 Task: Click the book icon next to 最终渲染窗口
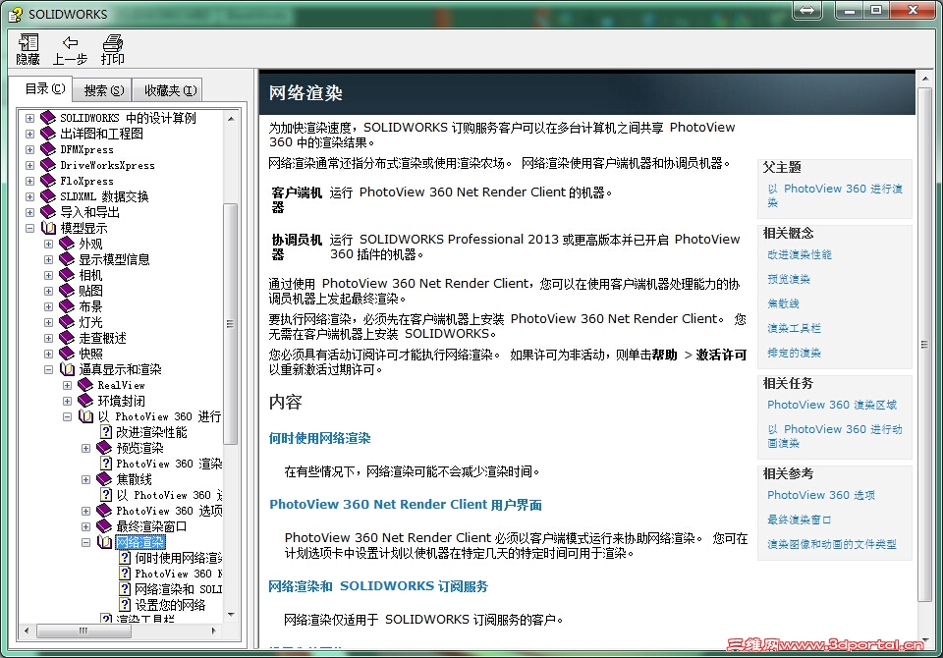click(104, 526)
